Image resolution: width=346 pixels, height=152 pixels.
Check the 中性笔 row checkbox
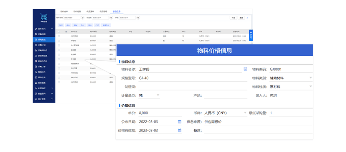click(59, 41)
